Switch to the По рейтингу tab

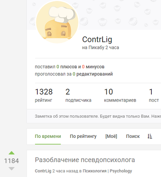[83, 136]
